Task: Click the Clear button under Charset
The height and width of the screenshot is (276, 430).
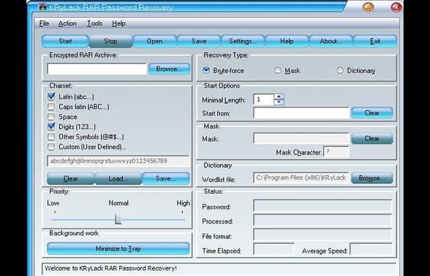Action: (x=71, y=178)
